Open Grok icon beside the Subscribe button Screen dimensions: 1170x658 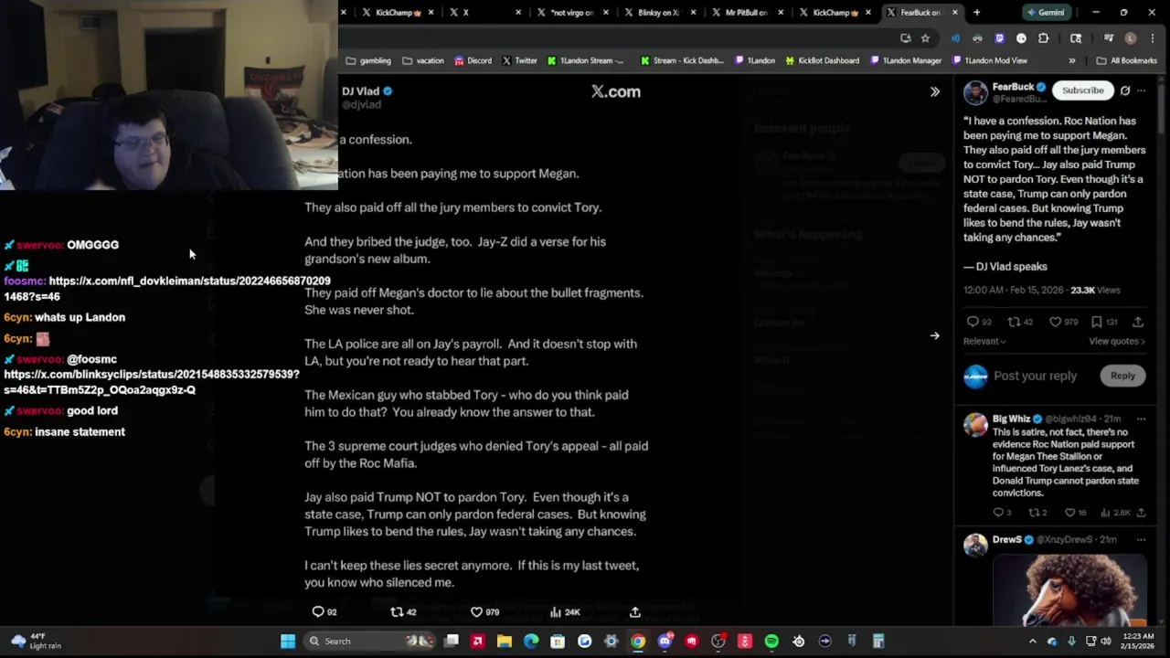tap(1125, 90)
